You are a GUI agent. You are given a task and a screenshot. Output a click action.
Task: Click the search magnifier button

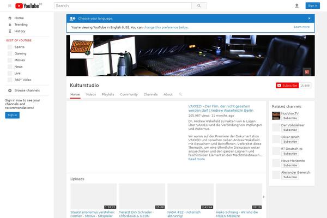[199, 6]
